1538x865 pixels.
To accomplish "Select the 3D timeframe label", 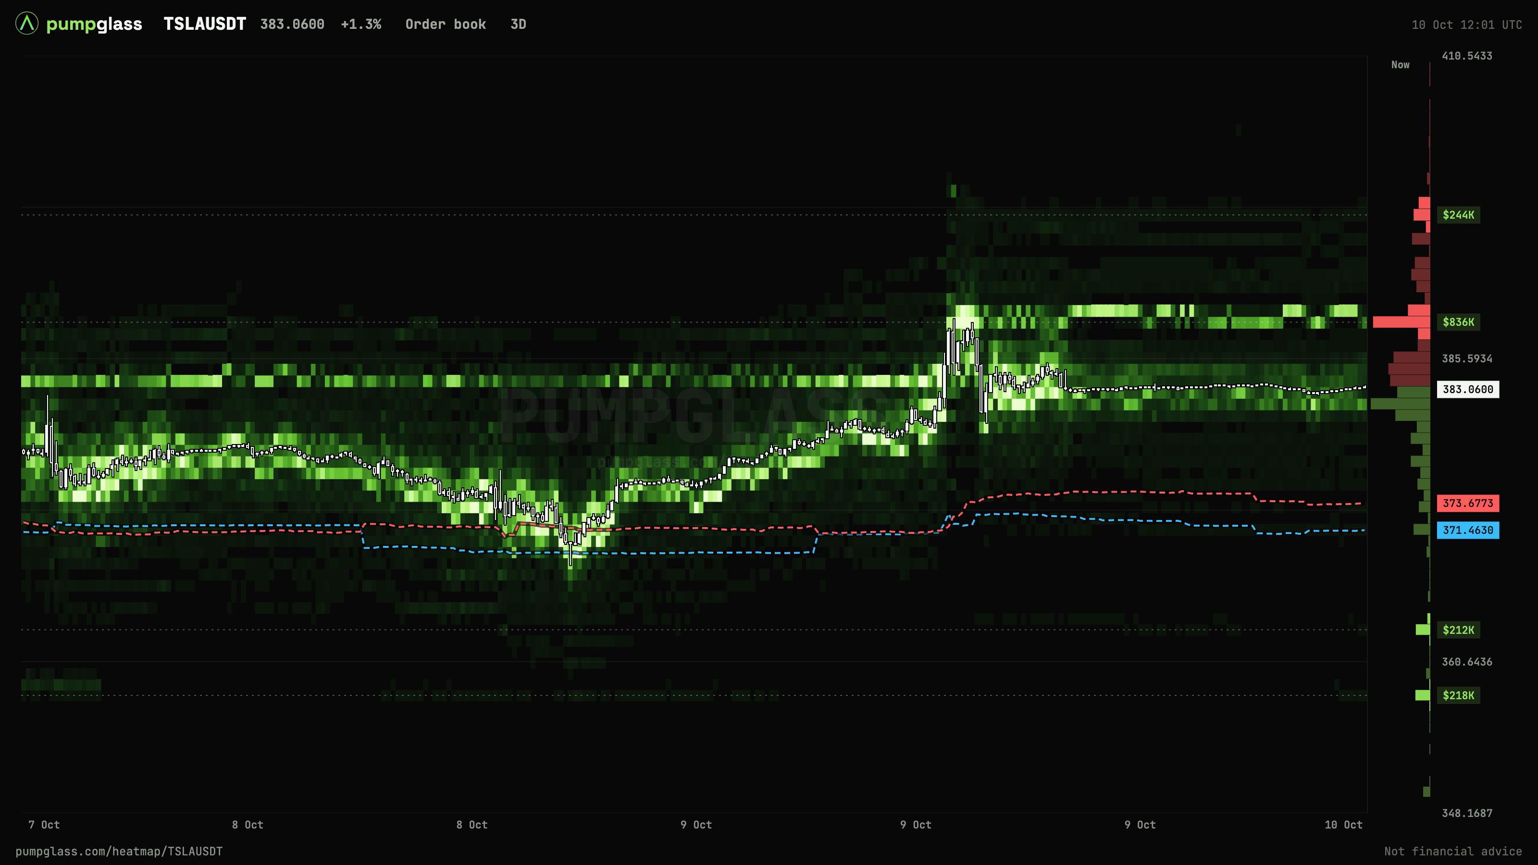I will (518, 25).
